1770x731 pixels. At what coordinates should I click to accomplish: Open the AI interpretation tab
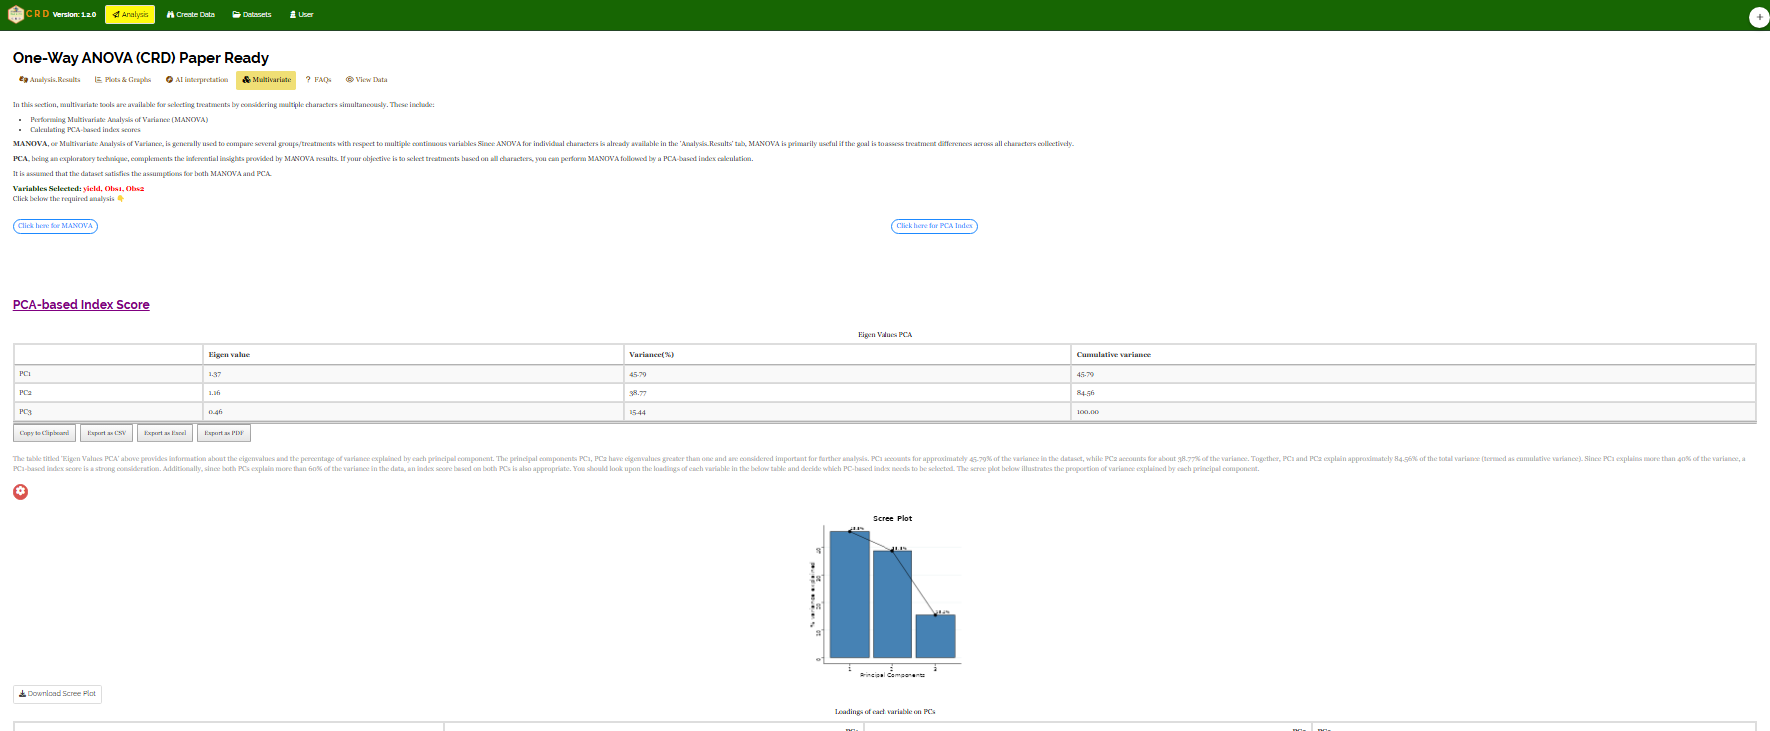point(197,80)
